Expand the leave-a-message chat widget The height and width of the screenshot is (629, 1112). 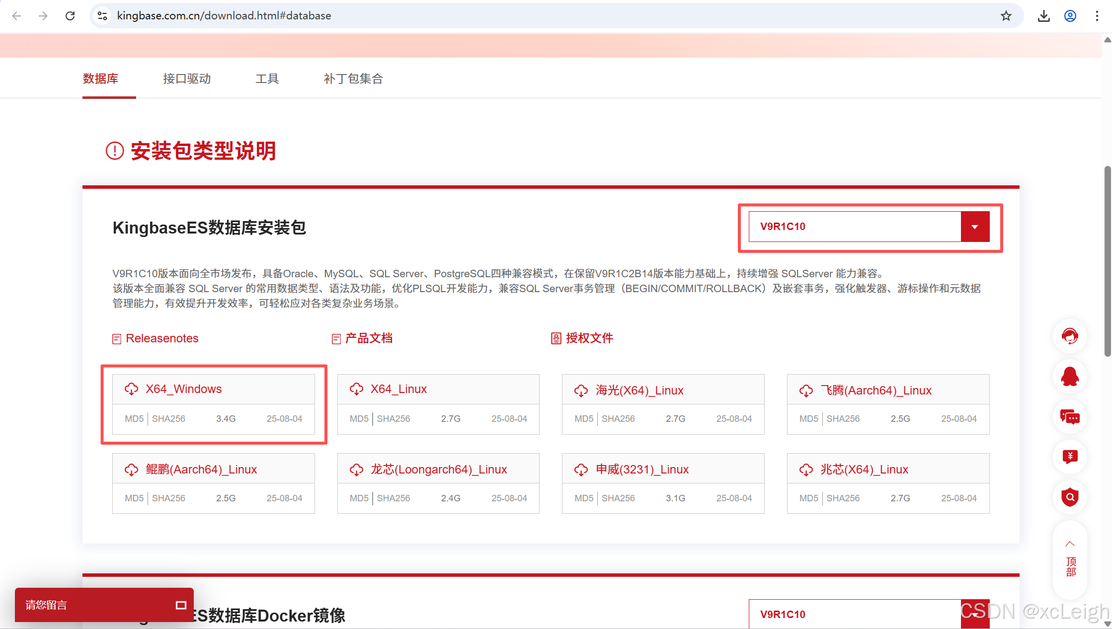pos(181,605)
